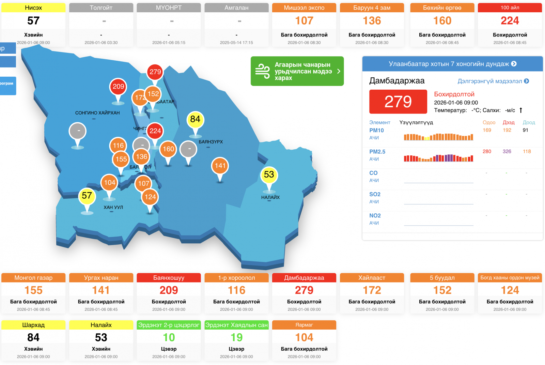
Task: Open the Баянхошуу station card
Action: (x=169, y=293)
